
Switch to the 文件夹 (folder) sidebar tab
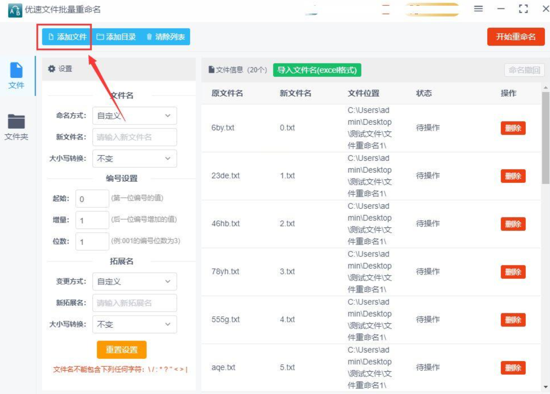pos(16,127)
